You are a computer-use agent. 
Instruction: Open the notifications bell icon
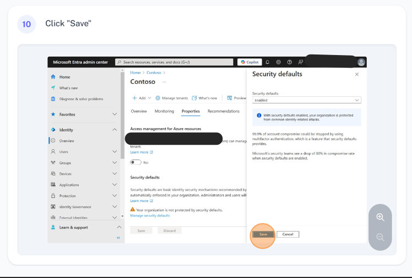[x=268, y=62]
